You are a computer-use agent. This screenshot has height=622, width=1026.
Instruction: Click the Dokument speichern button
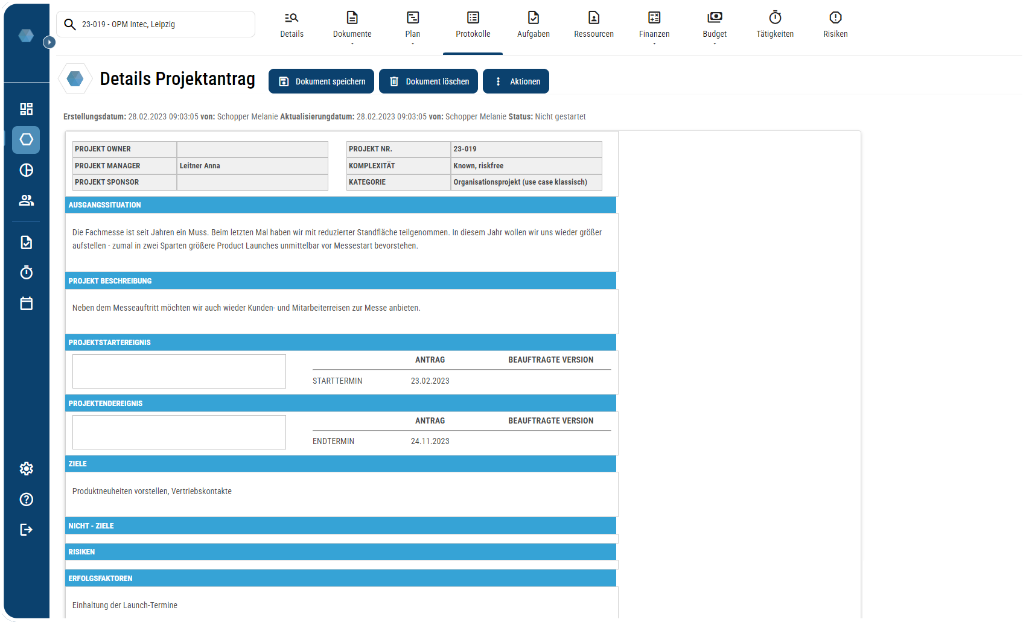pyautogui.click(x=321, y=81)
